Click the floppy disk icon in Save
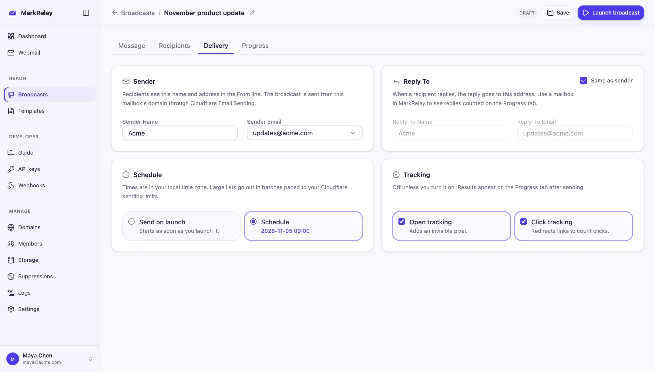 point(550,13)
